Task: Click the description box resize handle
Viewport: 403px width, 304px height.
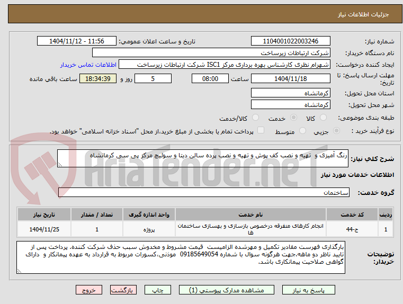Action: [x=60, y=165]
